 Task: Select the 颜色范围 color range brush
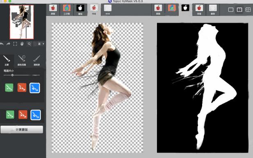click(x=22, y=61)
